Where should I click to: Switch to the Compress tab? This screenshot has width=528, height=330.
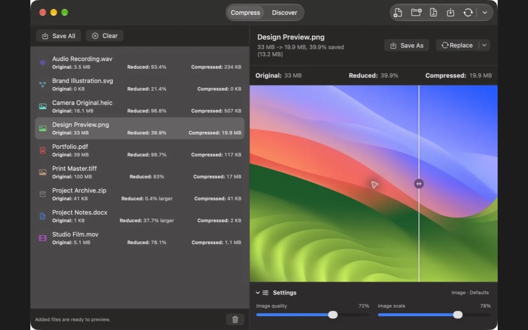click(245, 13)
